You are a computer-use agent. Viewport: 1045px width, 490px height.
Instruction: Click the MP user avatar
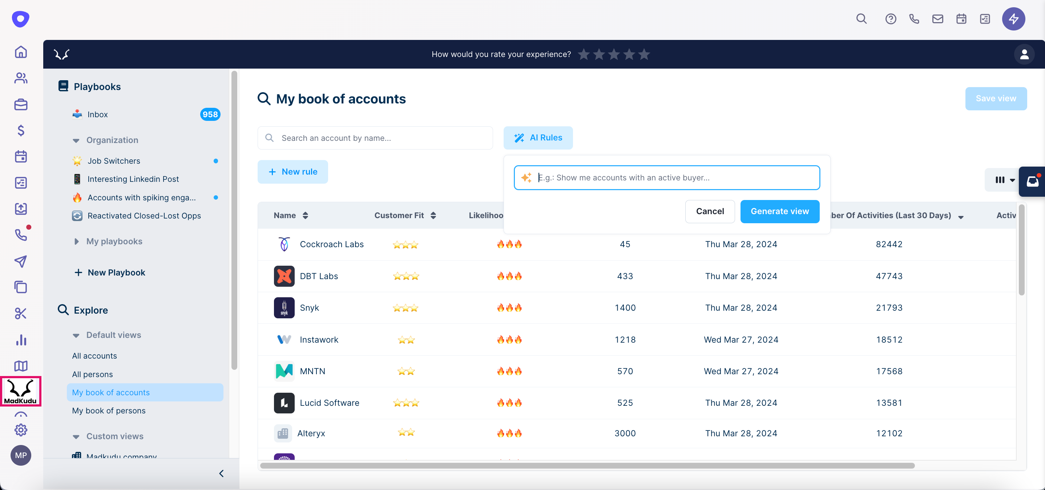pos(21,455)
